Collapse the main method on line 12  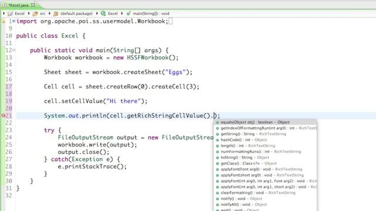coord(14,50)
